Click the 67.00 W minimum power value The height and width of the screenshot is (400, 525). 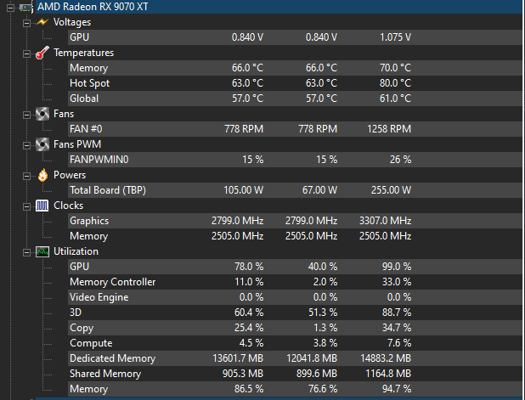(x=319, y=190)
